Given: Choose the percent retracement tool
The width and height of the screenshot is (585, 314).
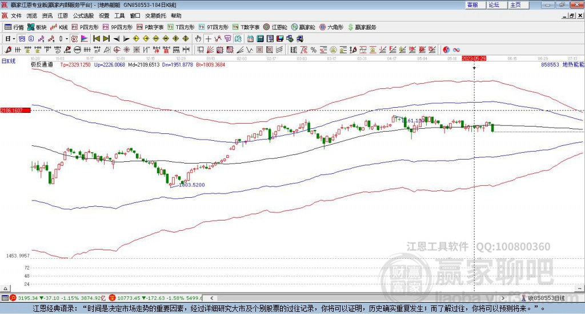Looking at the screenshot, I should coord(314,50).
